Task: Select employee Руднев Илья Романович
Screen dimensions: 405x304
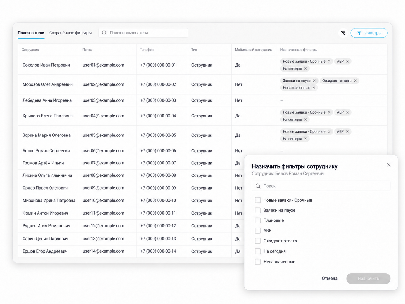Action: tap(46, 226)
